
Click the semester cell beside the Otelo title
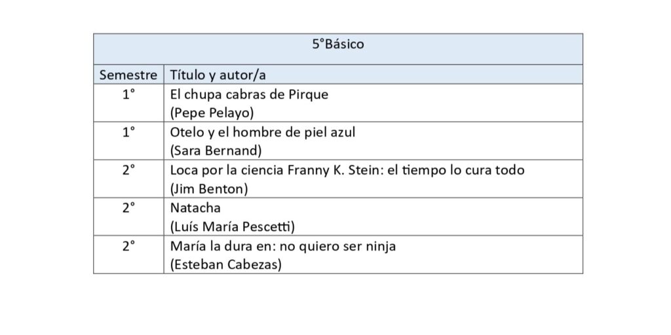click(128, 132)
